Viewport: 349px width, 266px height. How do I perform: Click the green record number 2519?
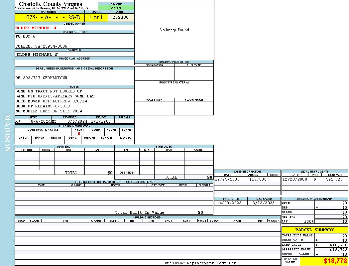click(116, 8)
